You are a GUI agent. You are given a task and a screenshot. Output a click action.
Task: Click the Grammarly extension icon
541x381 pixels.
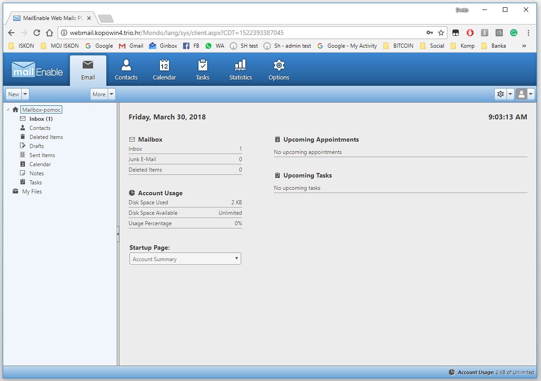coord(514,33)
